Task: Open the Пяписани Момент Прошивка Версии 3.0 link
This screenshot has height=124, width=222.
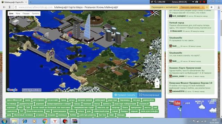Action: (x=190, y=83)
